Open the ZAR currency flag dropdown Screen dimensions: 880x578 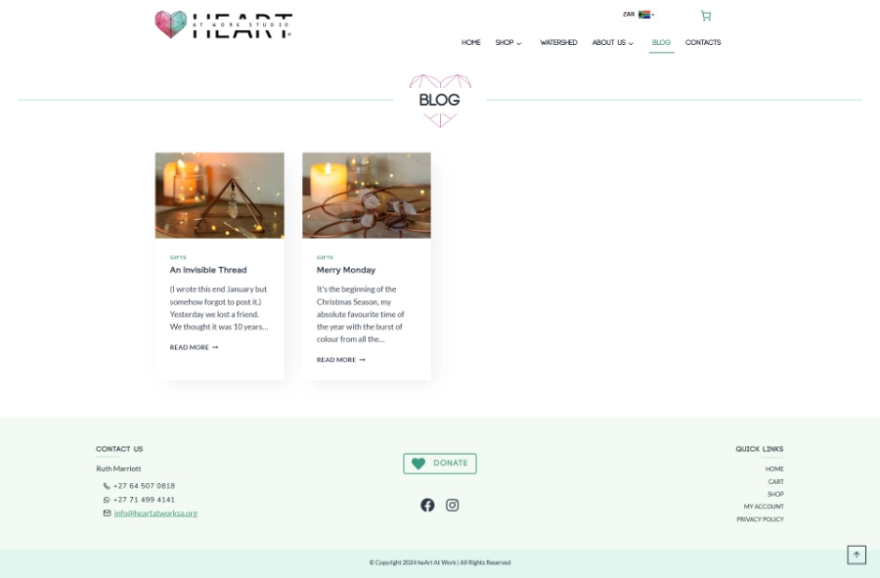638,15
